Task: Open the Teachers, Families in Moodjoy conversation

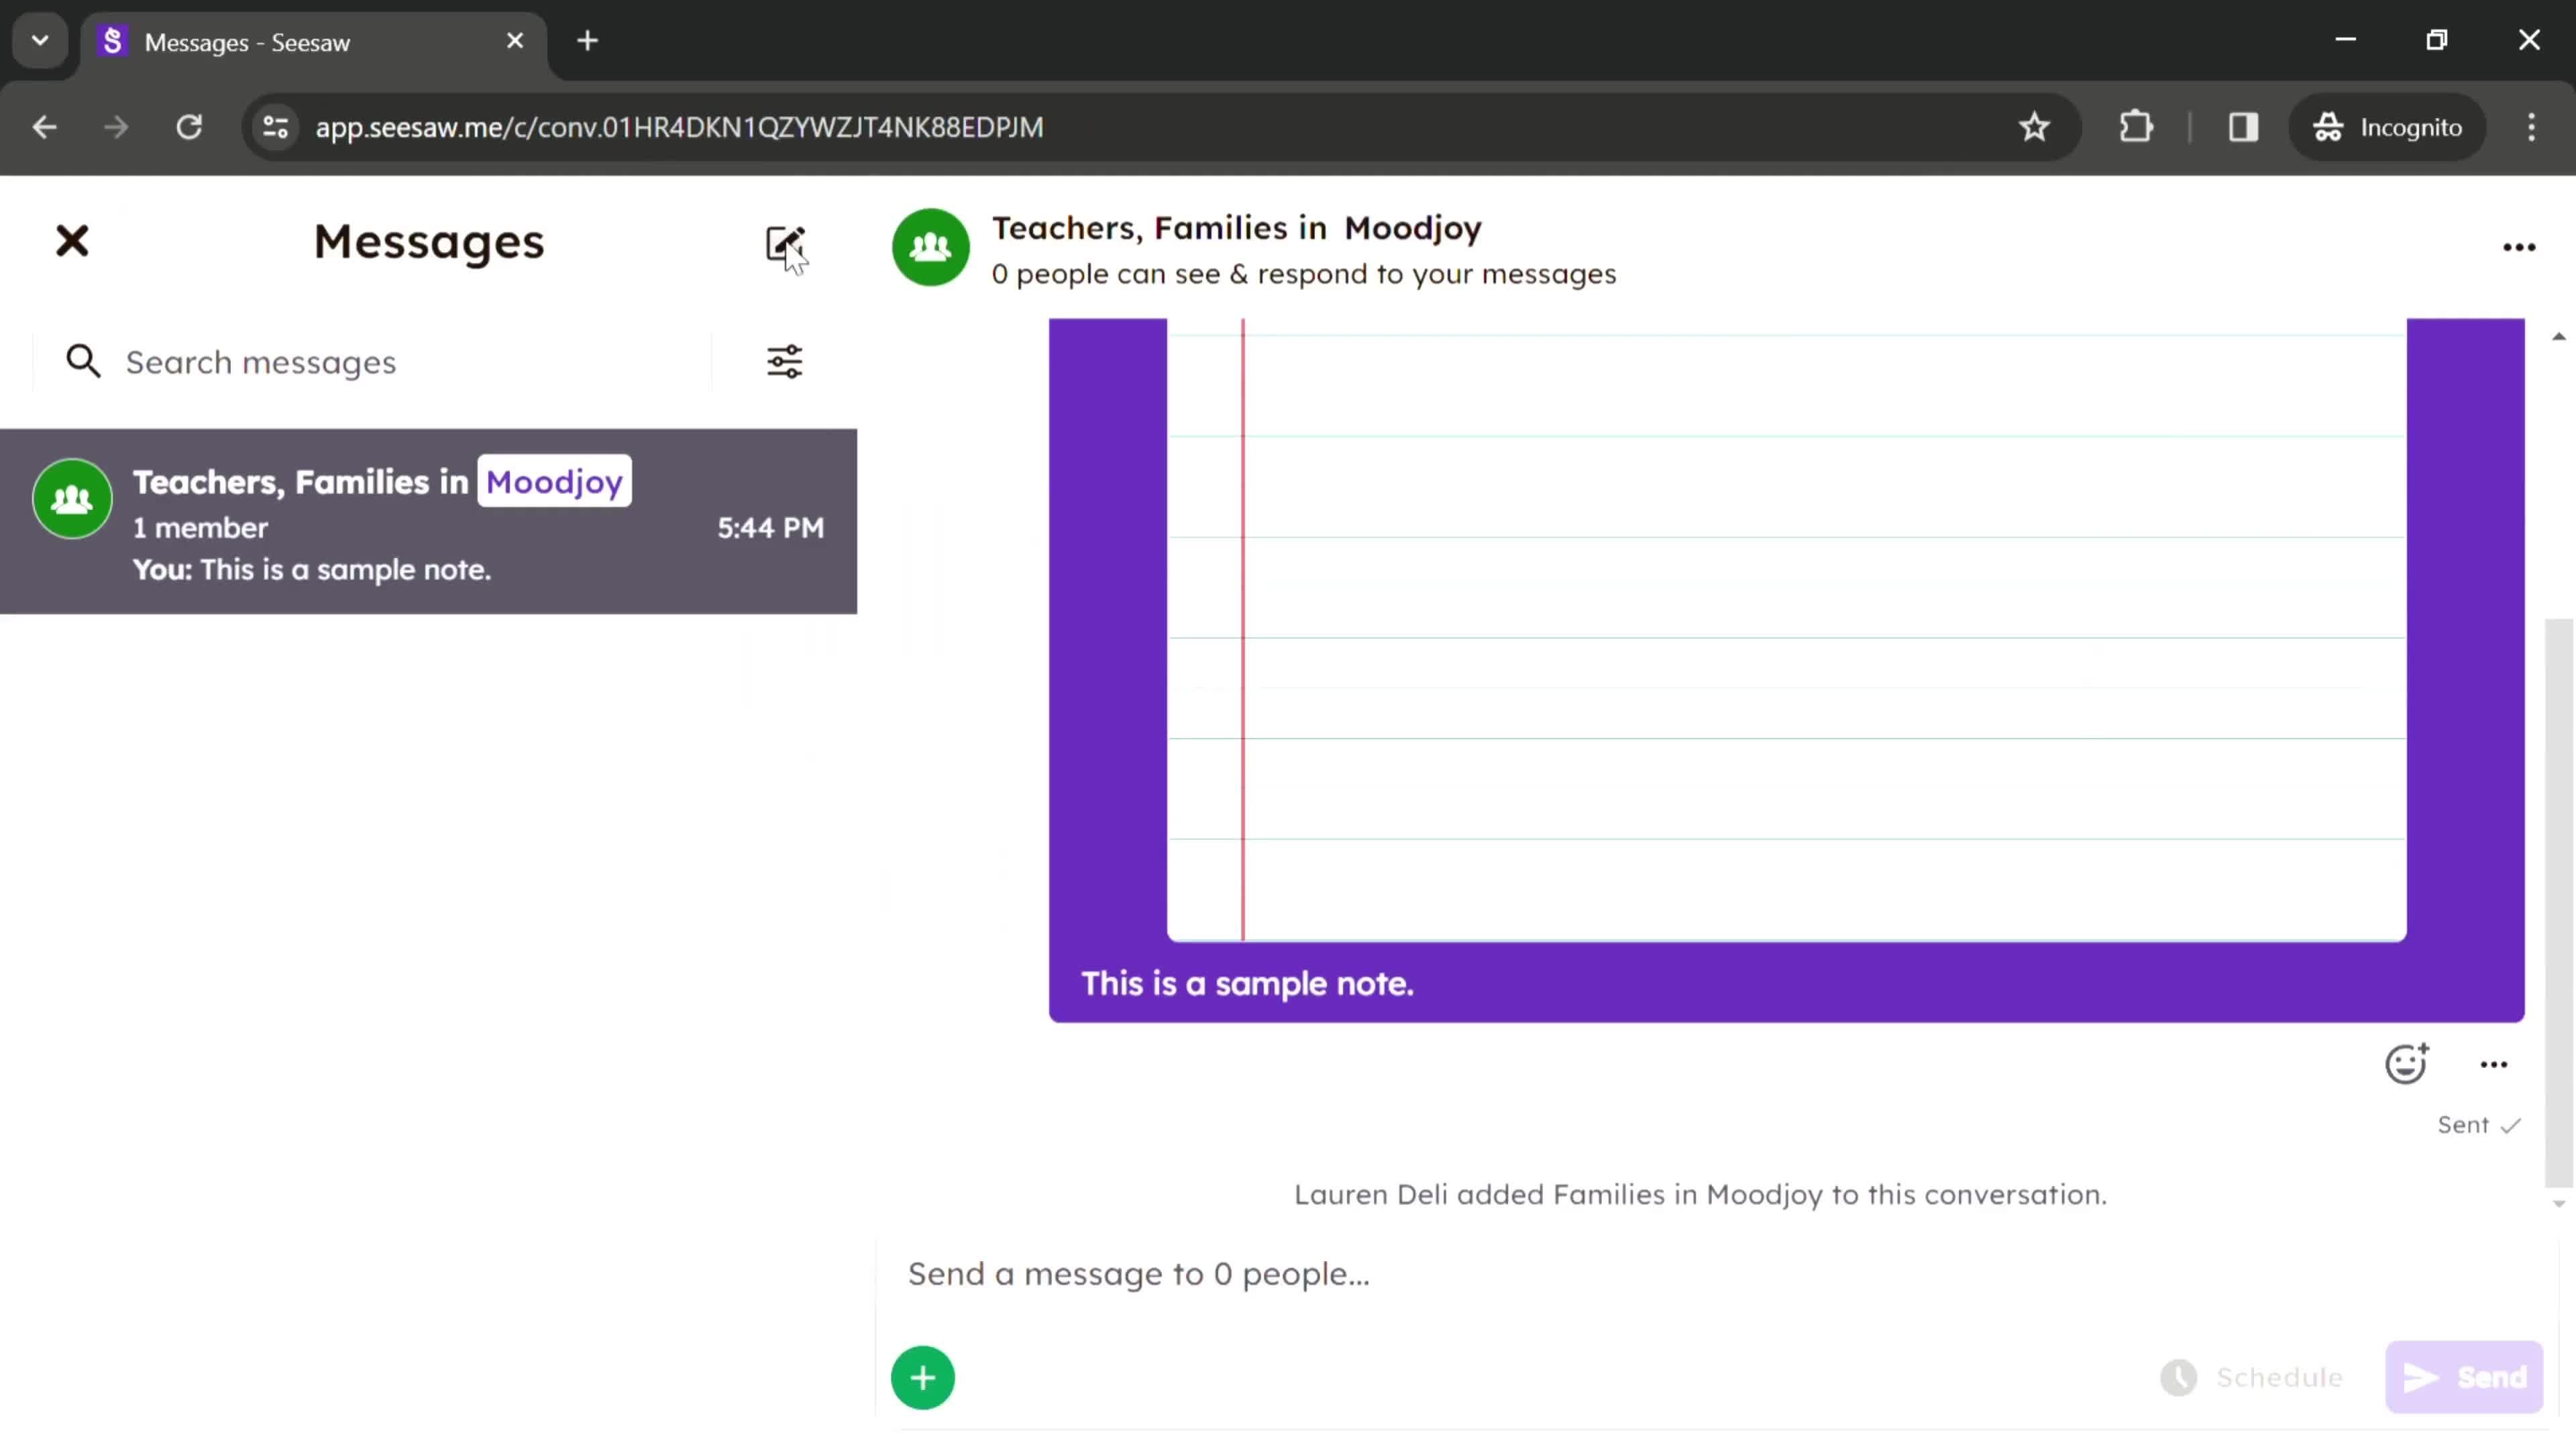Action: (428, 522)
